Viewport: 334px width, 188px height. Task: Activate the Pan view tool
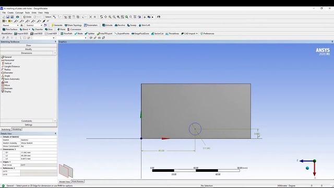[105, 17]
